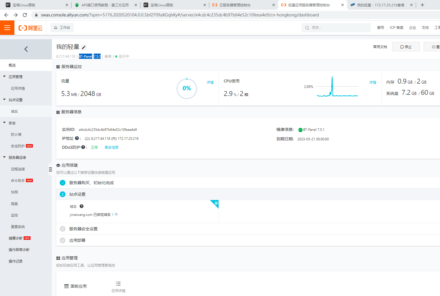The height and width of the screenshot is (296, 440).
Task: Expand step 4 应用部署
Action: point(248,240)
